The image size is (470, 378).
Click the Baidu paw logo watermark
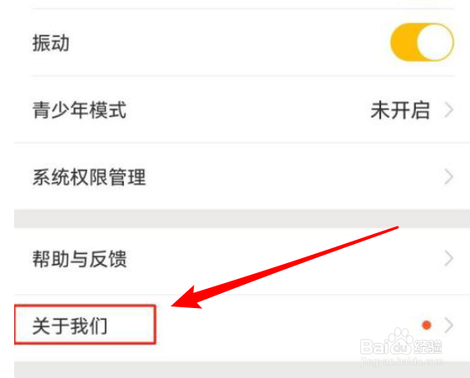(400, 341)
